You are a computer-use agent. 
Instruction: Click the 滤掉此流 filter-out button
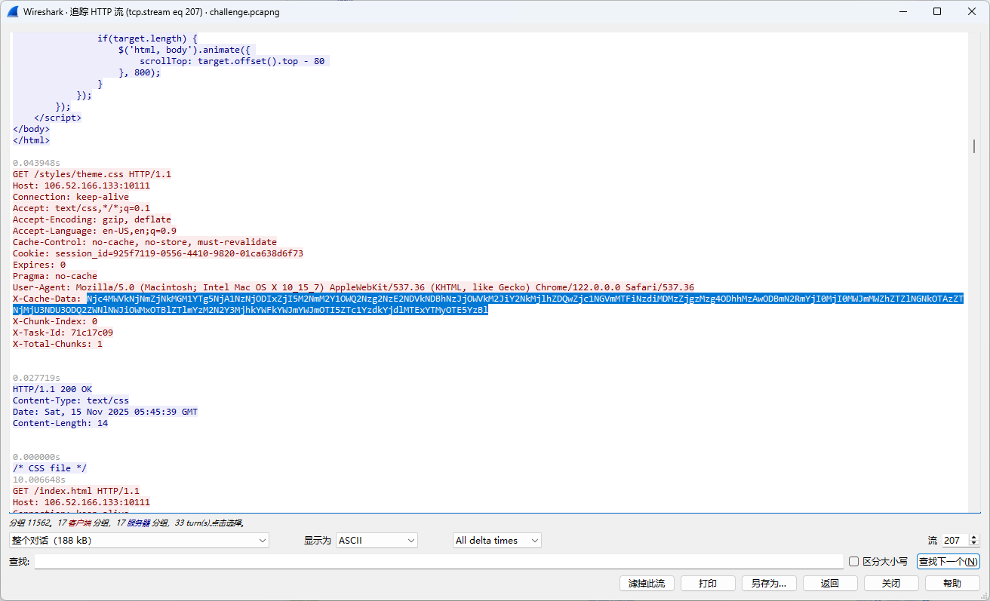click(647, 584)
